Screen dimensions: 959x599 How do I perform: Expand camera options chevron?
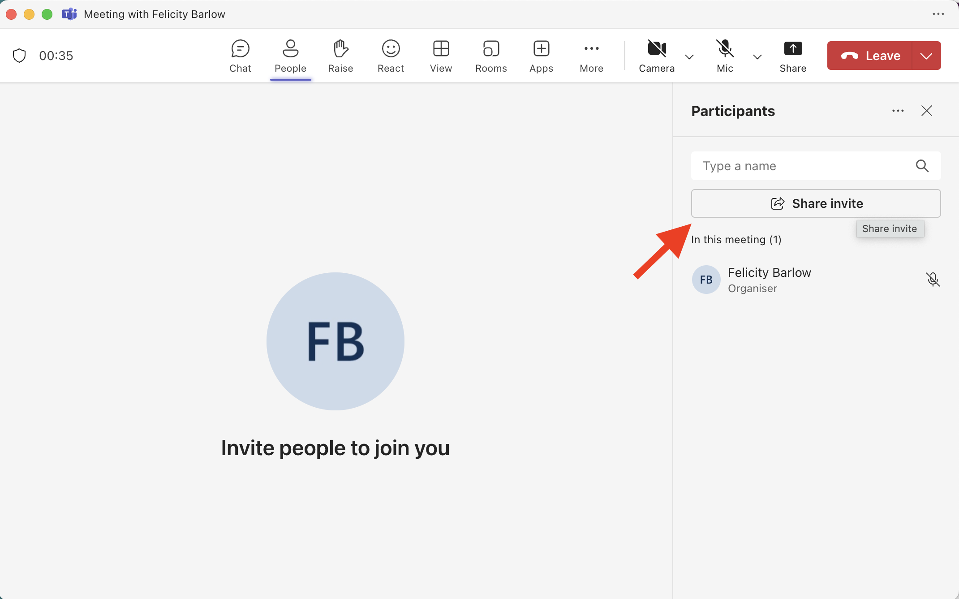point(689,57)
